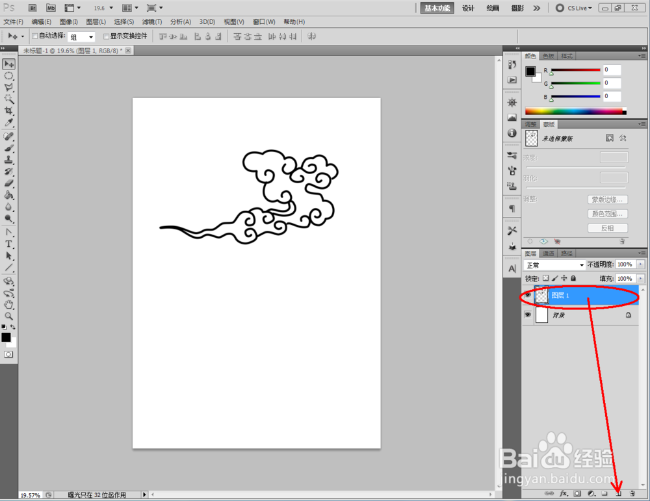
Task: Open CS Live menu button
Action: pos(574,8)
